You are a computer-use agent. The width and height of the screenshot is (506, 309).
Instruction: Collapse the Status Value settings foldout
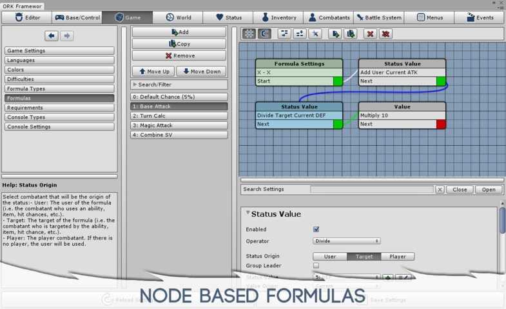tap(248, 212)
